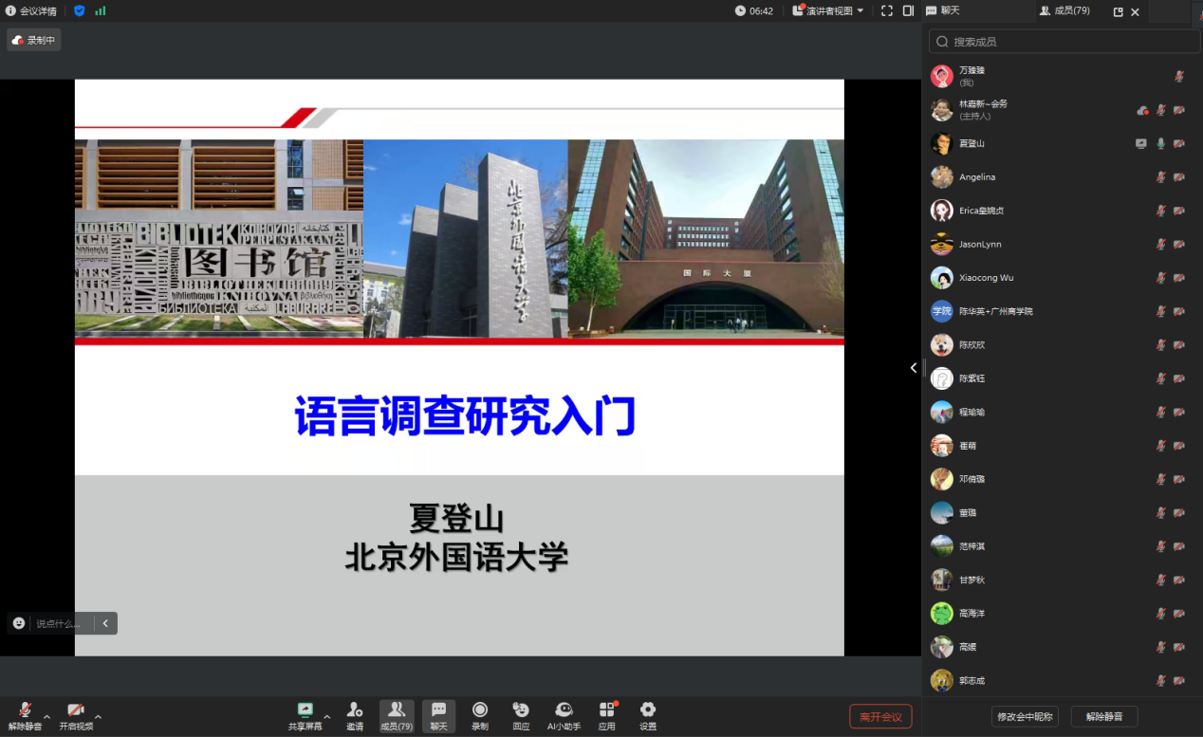The width and height of the screenshot is (1203, 737).
Task: Pop out the members panel
Action: [x=1118, y=12]
